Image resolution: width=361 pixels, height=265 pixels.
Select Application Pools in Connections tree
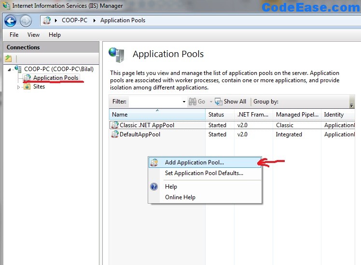coord(56,78)
